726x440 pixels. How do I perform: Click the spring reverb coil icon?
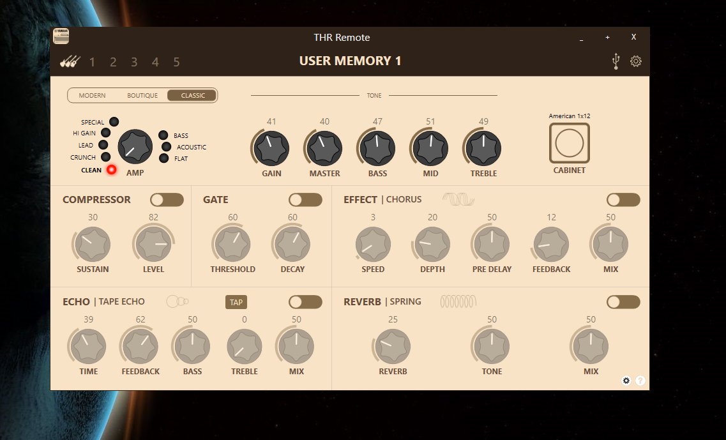point(458,301)
